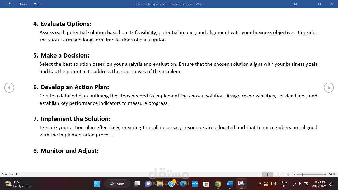Click 'Screen 2 of 3' status text
Image resolution: width=338 pixels, height=190 pixels.
11,174
